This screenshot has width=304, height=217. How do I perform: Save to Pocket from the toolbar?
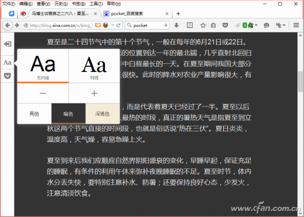(225, 25)
